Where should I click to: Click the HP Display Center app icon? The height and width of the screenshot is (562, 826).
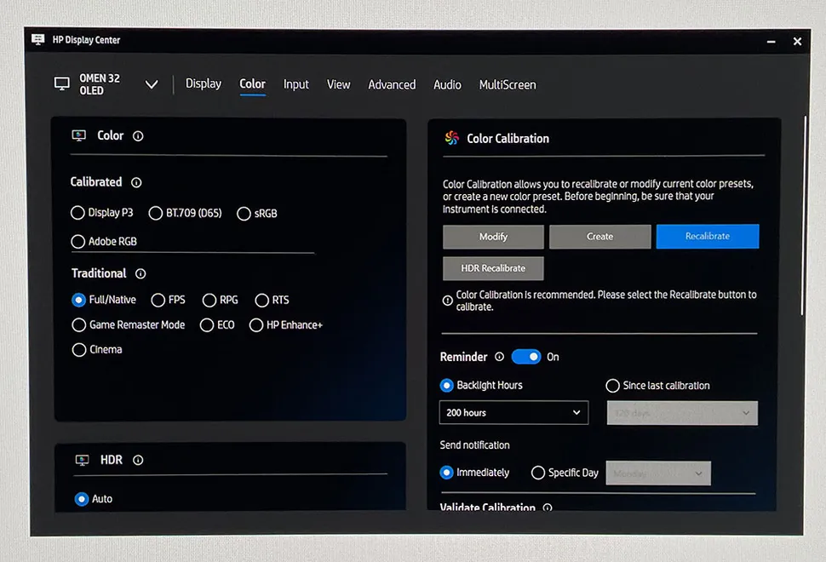tap(38, 40)
